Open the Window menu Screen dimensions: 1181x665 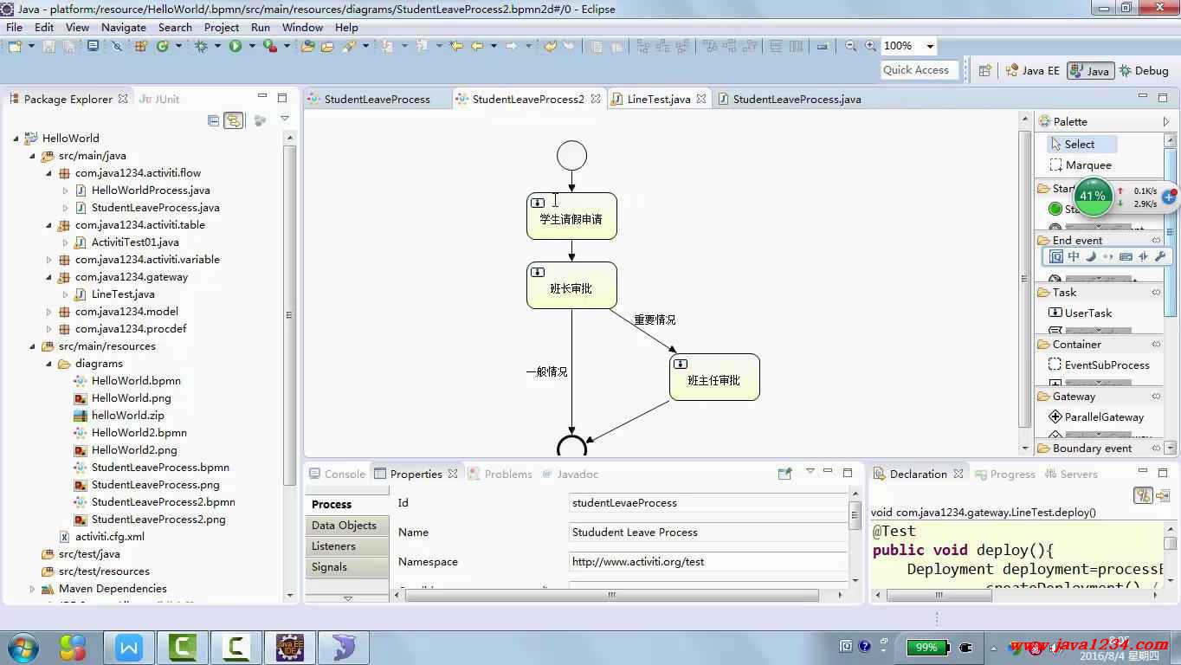pyautogui.click(x=302, y=27)
